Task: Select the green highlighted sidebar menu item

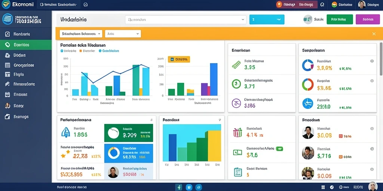Action: point(26,45)
